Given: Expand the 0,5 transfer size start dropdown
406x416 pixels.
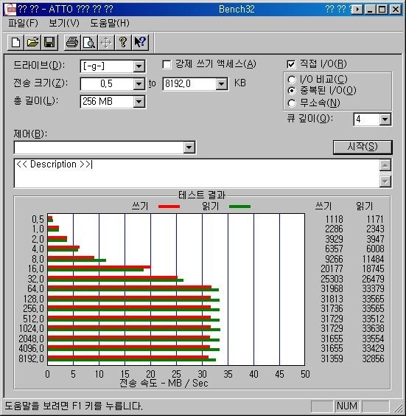Looking at the screenshot, I should pos(139,84).
